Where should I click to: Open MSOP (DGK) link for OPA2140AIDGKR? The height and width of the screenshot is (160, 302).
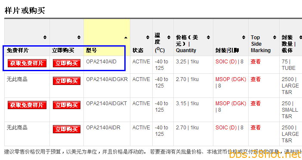point(231,79)
